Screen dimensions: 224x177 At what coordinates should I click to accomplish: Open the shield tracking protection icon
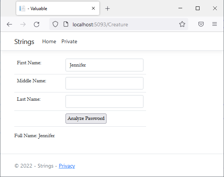click(x=55, y=24)
